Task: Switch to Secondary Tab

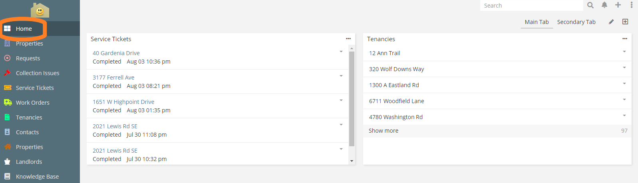Action: pos(576,22)
